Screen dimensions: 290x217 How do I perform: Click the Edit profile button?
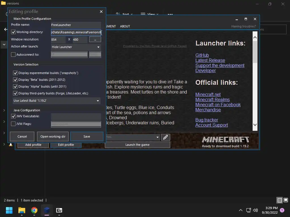(66, 145)
